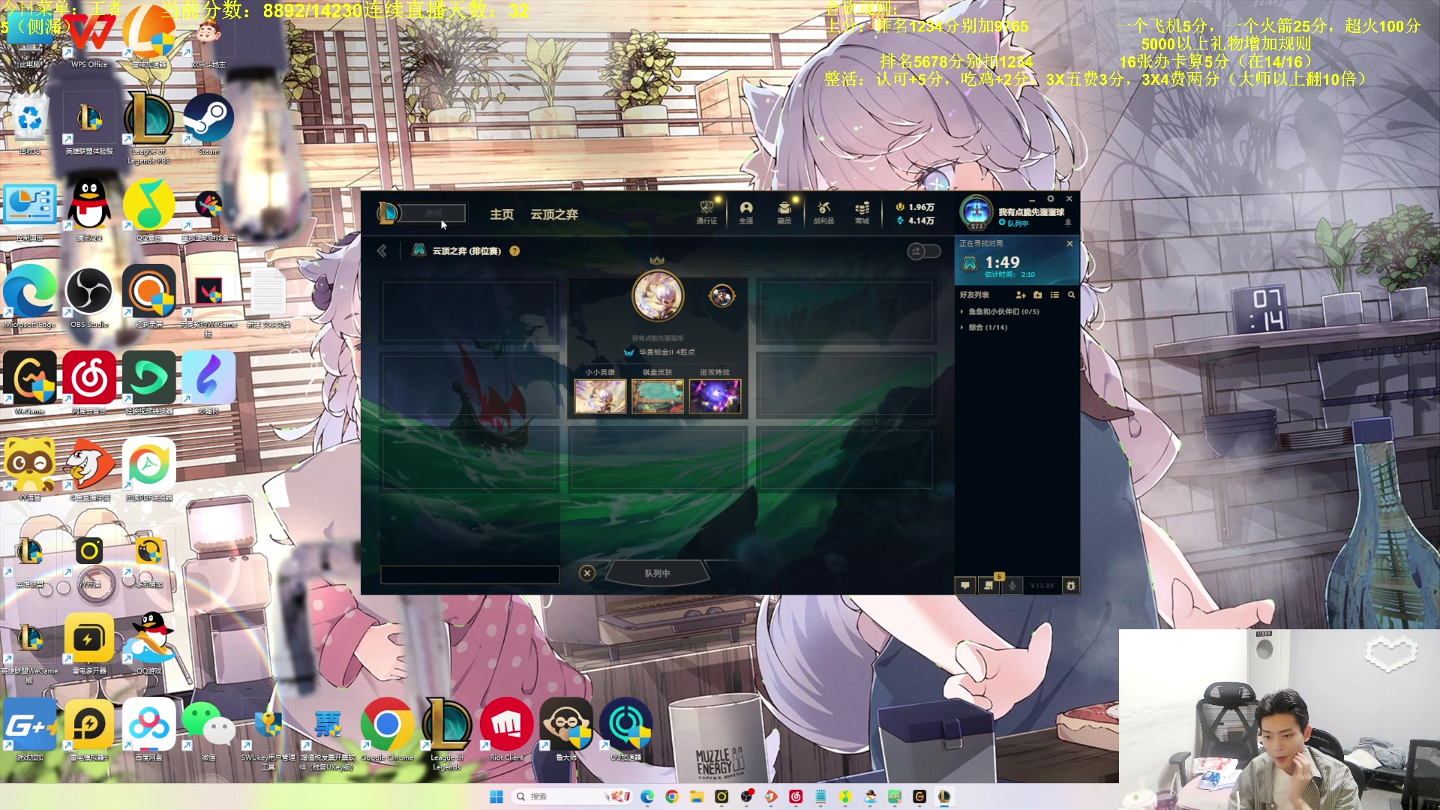Search friends with the magnifier icon

[1071, 295]
